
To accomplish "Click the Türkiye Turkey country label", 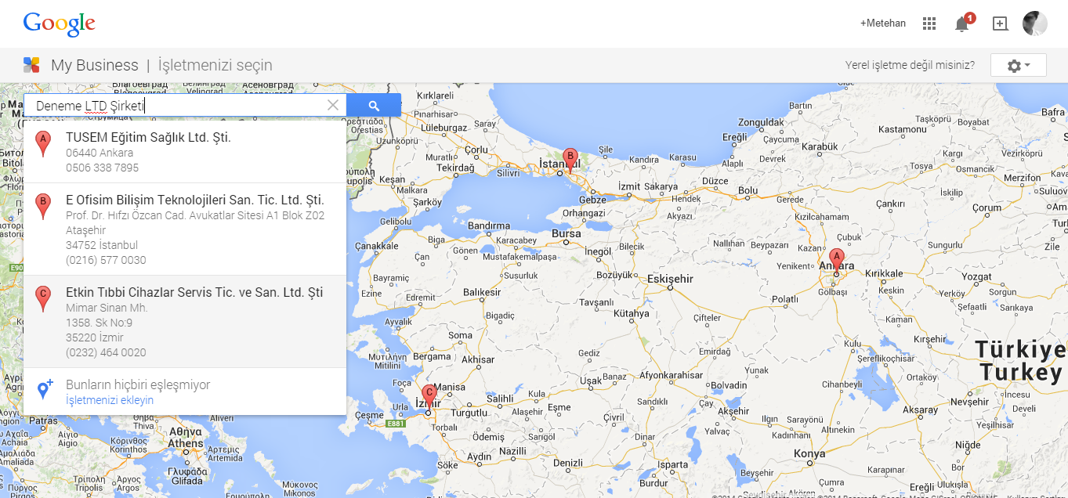I will 1020,361.
